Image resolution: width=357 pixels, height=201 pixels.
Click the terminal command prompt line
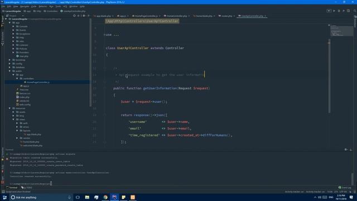click(x=31, y=184)
